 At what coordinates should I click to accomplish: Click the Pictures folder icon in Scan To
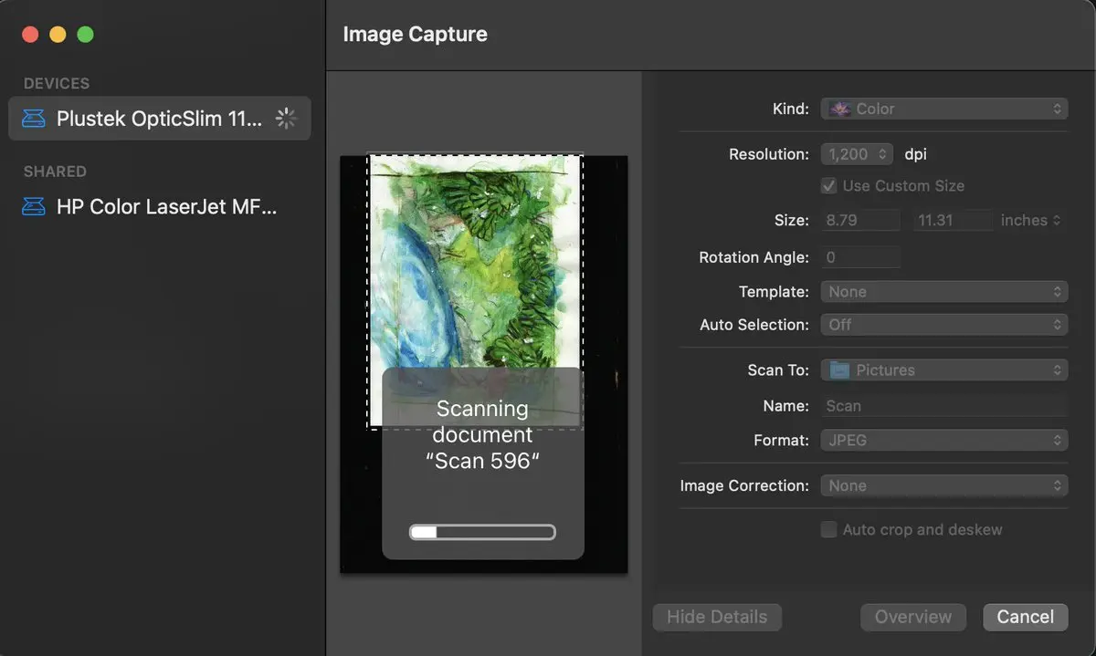point(838,370)
